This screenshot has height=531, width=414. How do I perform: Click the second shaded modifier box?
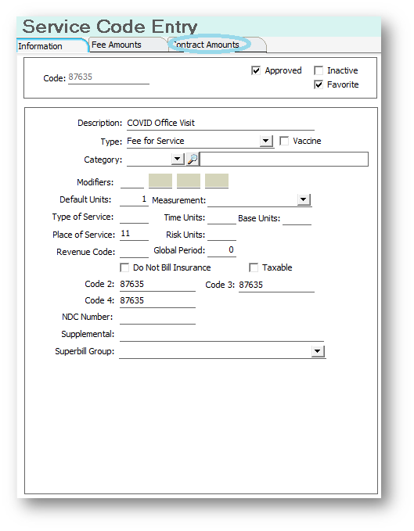click(x=160, y=181)
